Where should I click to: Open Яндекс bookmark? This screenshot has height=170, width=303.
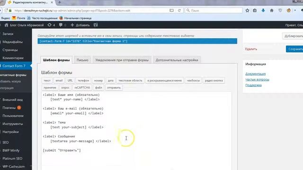tap(6, 18)
